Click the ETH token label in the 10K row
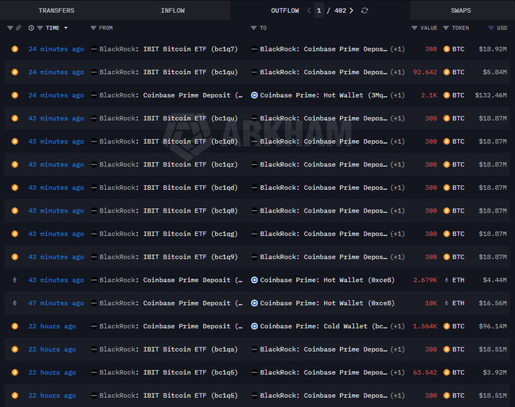This screenshot has width=515, height=407. pyautogui.click(x=458, y=303)
